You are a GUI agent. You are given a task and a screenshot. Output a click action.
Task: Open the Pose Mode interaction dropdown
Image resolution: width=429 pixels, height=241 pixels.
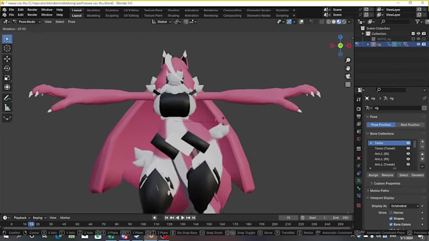coord(26,22)
